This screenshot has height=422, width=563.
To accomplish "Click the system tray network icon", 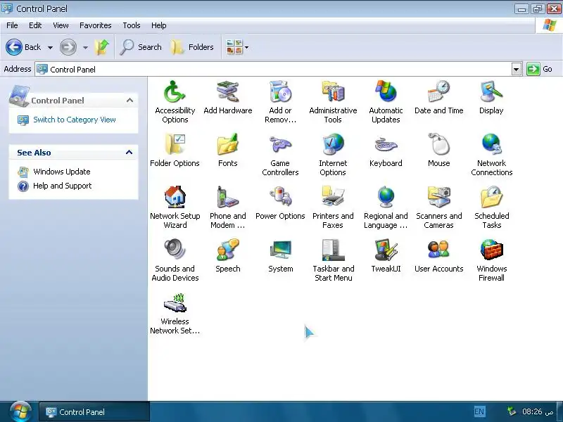I will point(512,411).
